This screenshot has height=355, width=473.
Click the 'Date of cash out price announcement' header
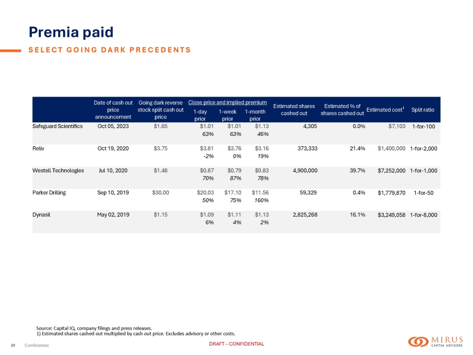(113, 110)
